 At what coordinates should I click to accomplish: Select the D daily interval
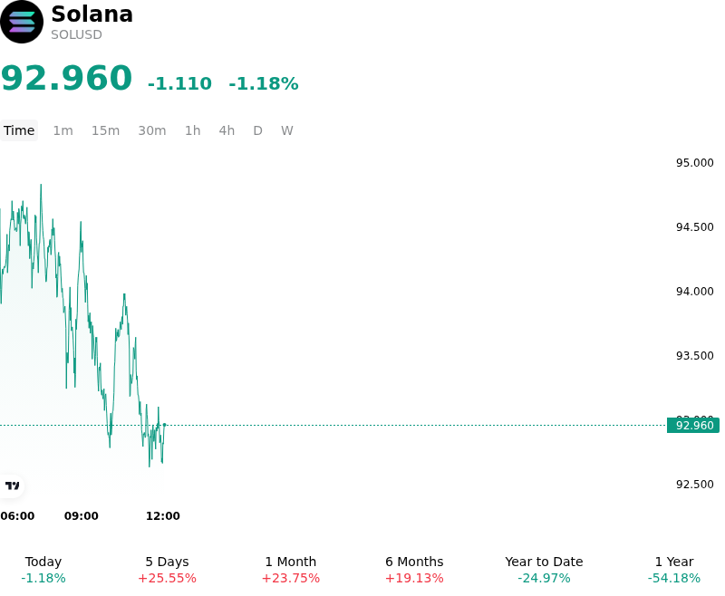[257, 130]
